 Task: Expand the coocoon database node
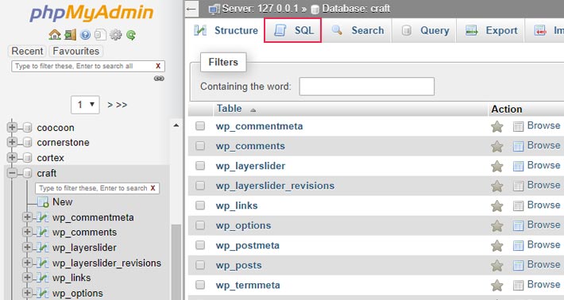12,127
